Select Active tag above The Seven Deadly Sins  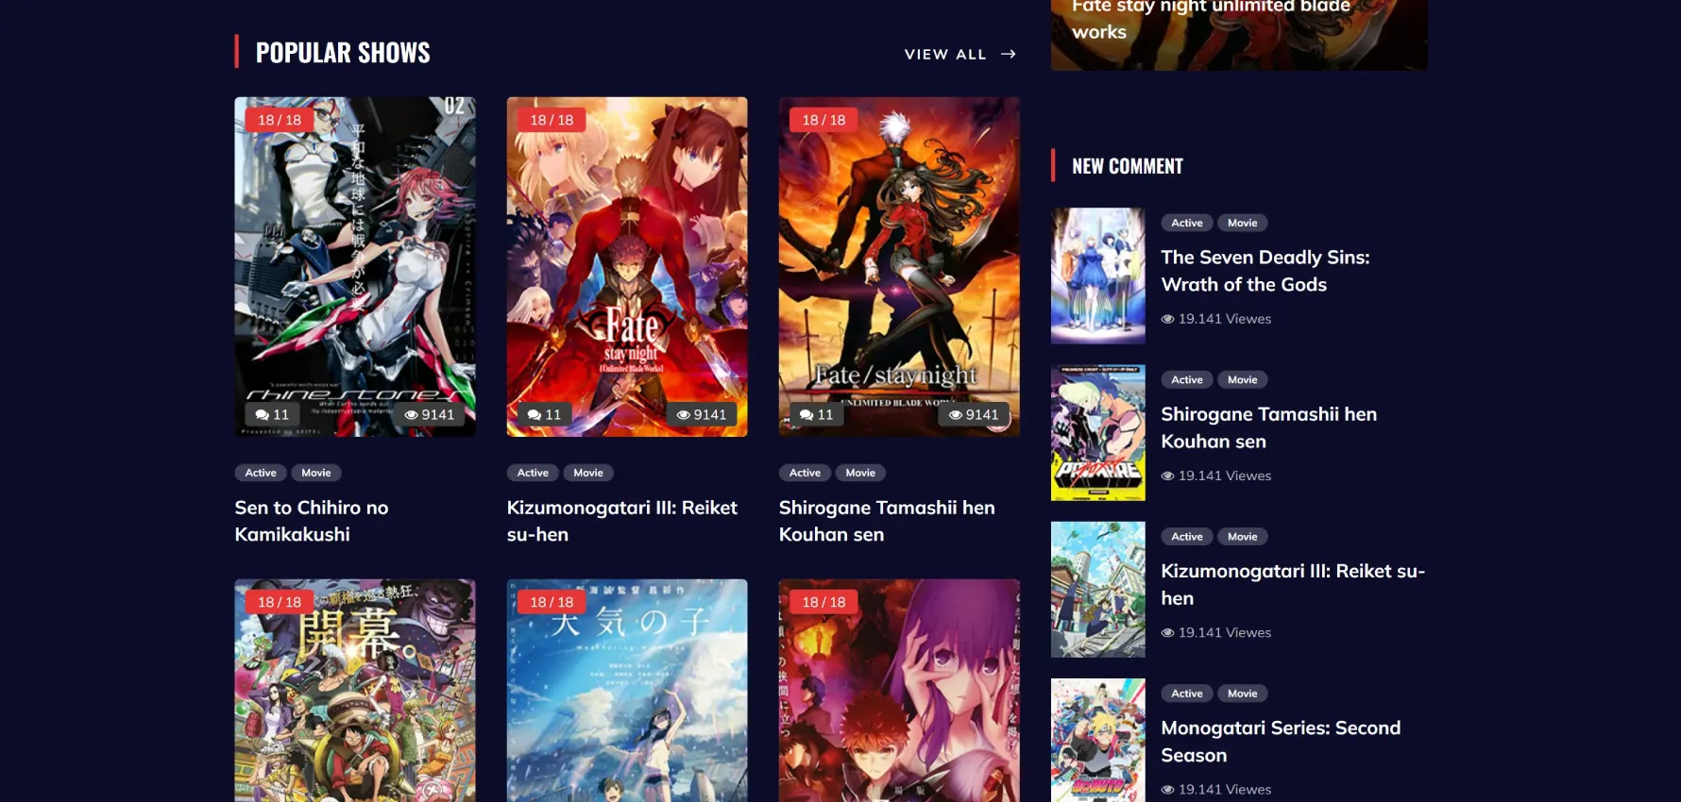pyautogui.click(x=1187, y=223)
